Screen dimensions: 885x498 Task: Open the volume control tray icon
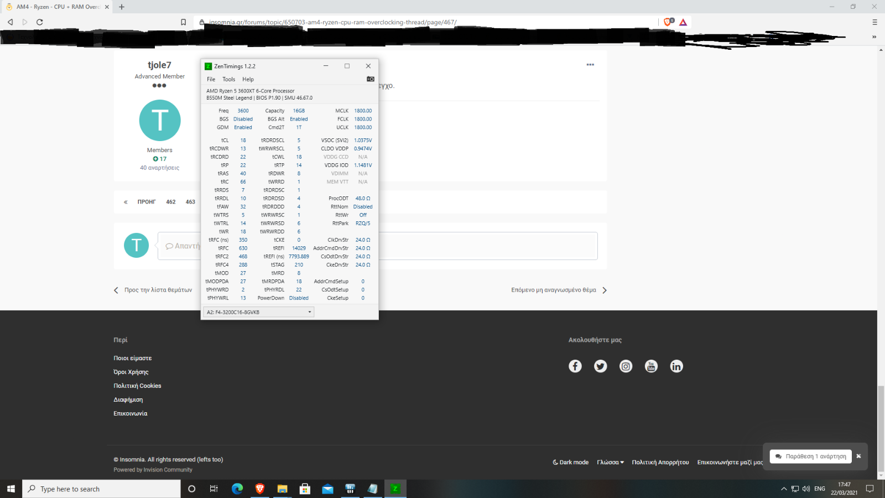(806, 489)
